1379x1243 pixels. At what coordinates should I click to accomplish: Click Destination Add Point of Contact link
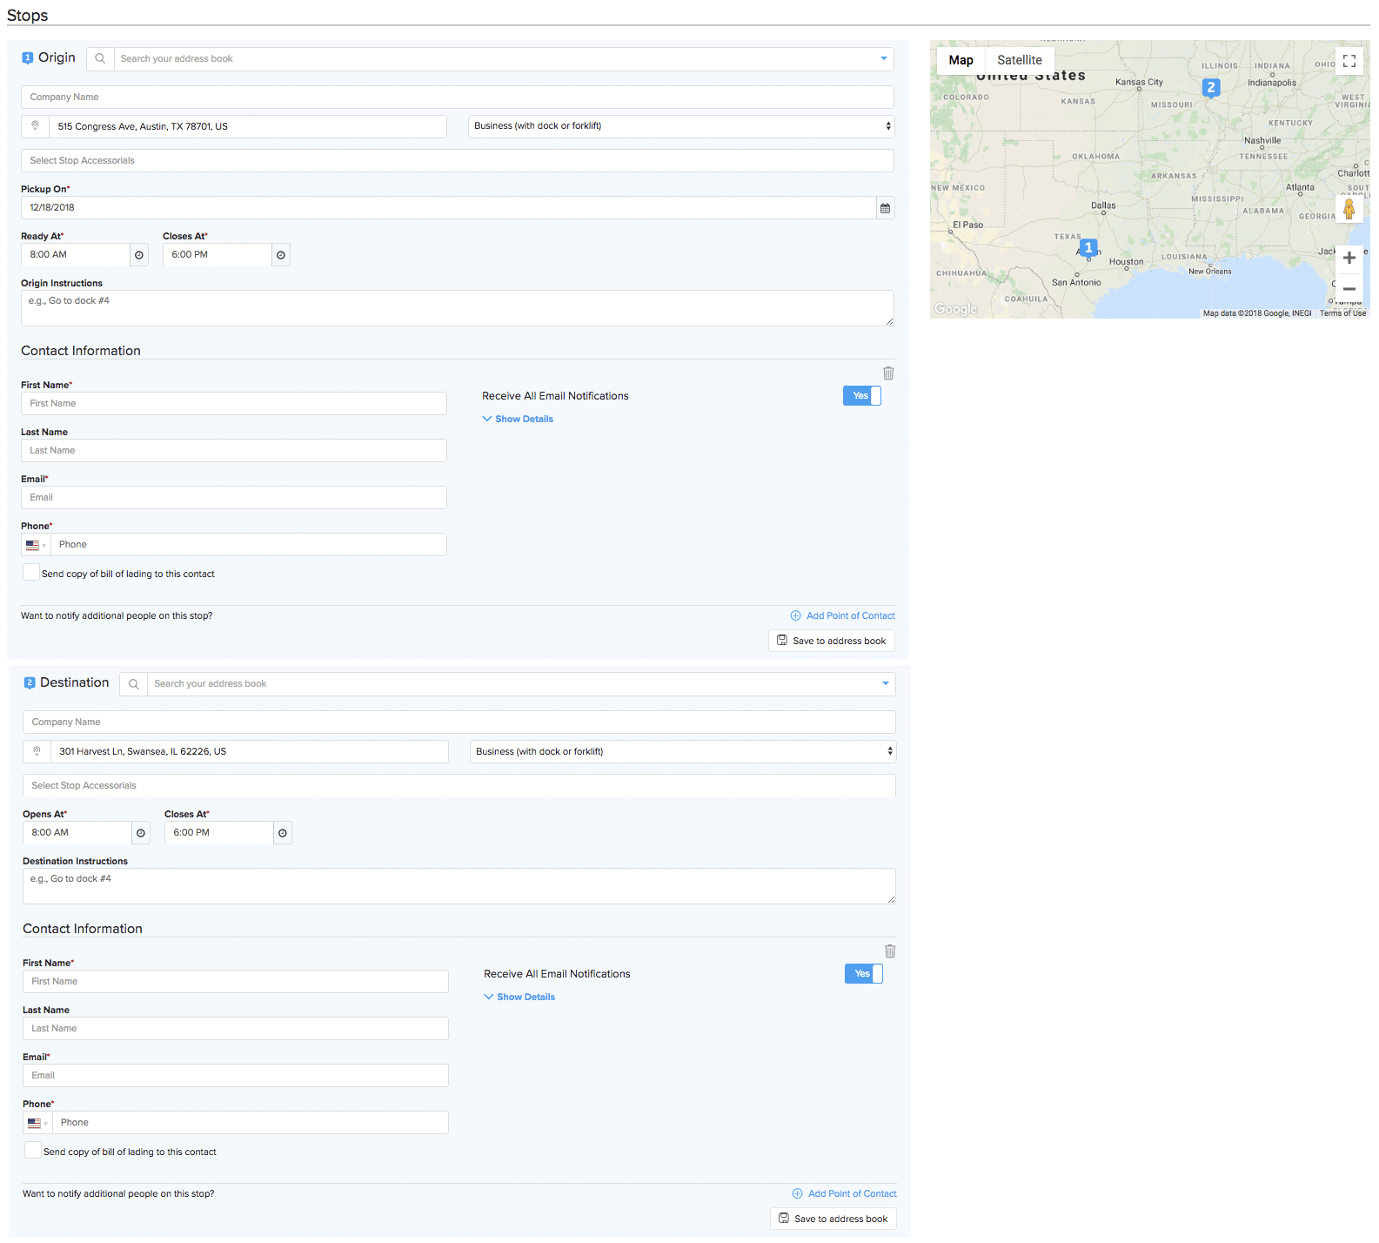coord(845,1194)
